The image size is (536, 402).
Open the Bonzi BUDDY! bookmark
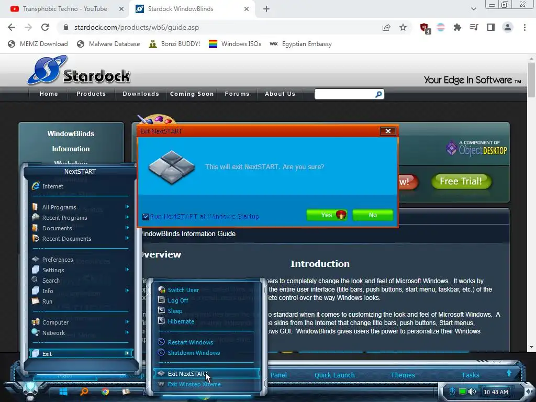(174, 44)
